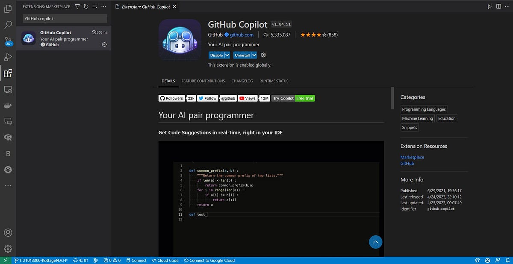513x264 pixels.
Task: Click Cloud Code in the status bar
Action: (165, 260)
